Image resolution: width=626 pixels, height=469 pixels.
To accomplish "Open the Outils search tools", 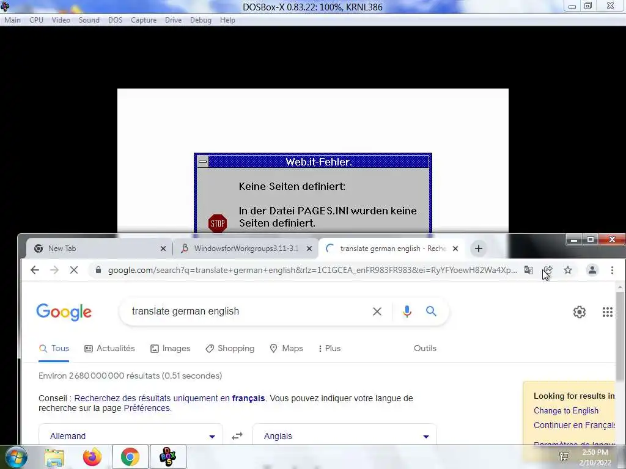I will (425, 348).
